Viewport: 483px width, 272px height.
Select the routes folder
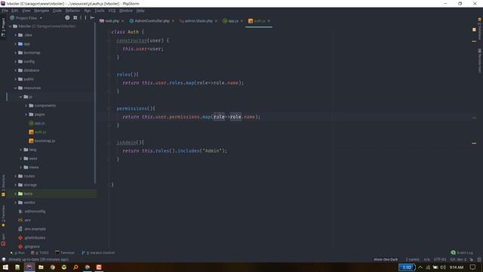[26, 176]
